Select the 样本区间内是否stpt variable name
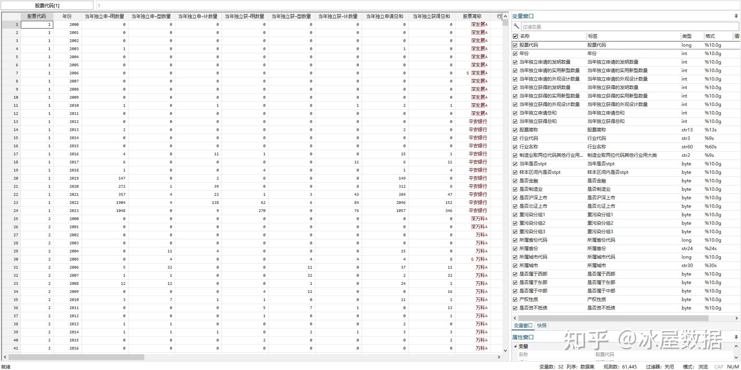 click(540, 172)
